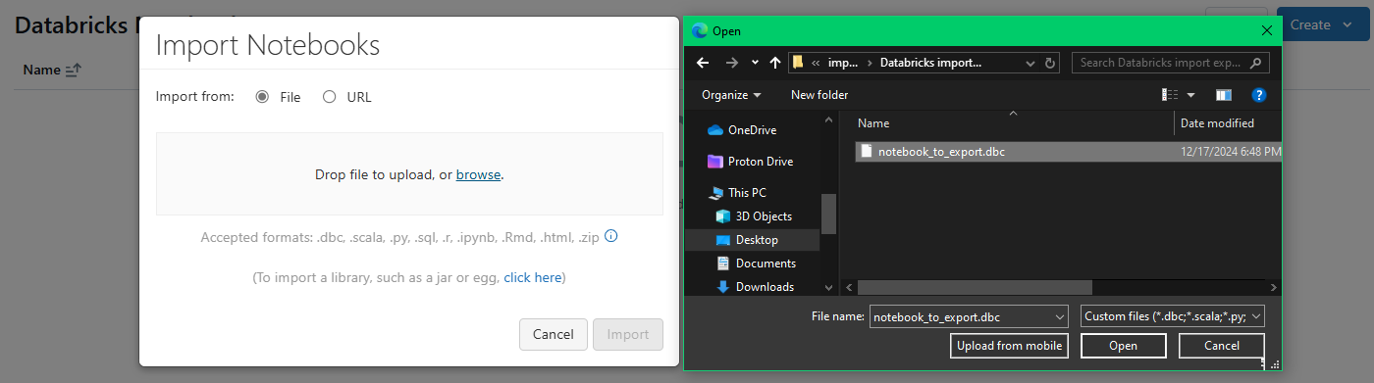The width and height of the screenshot is (1374, 383).
Task: Click the Edge icon in Open dialog title
Action: tap(699, 30)
